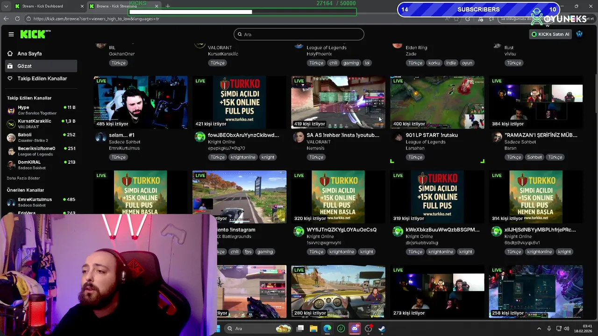Click the volume icon in system tray
This screenshot has width=598, height=336.
[x=566, y=329]
